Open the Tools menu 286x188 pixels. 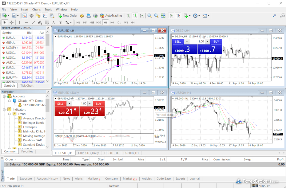48,10
